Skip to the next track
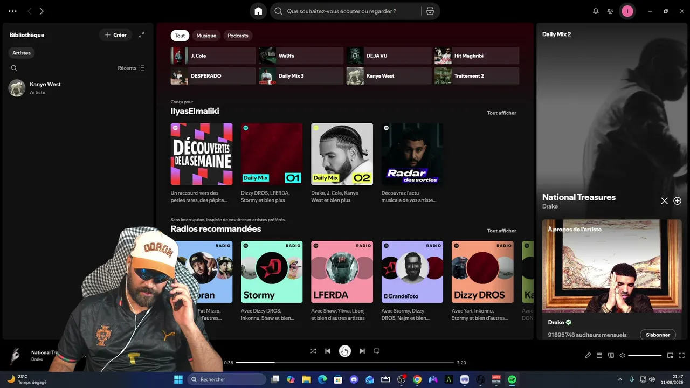The width and height of the screenshot is (690, 388). click(362, 351)
